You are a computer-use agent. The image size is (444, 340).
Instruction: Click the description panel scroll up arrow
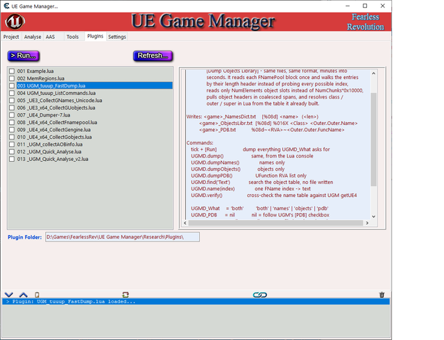(x=373, y=74)
